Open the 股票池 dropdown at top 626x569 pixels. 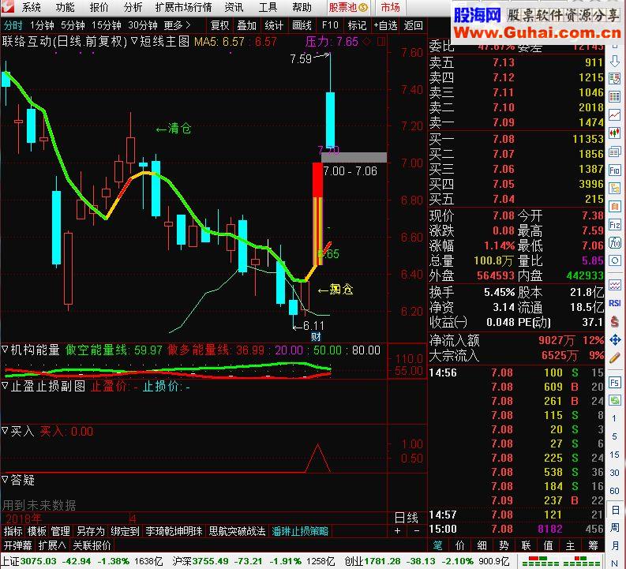tap(348, 7)
